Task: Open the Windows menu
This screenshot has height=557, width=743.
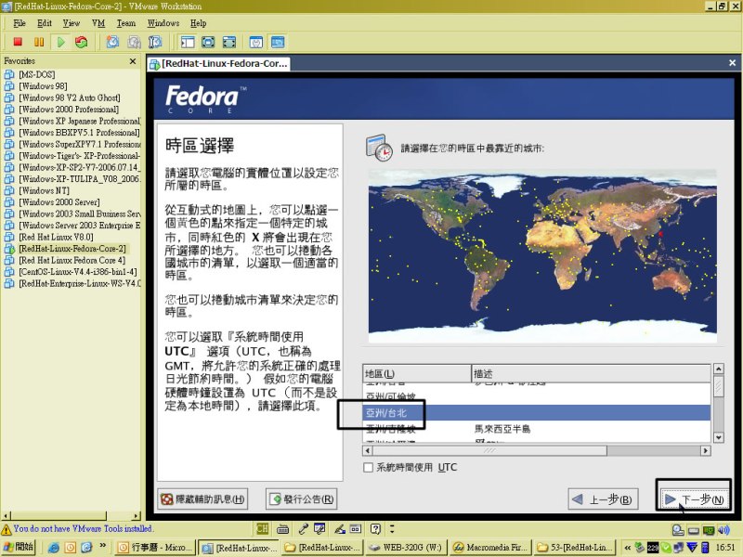Action: pyautogui.click(x=163, y=23)
